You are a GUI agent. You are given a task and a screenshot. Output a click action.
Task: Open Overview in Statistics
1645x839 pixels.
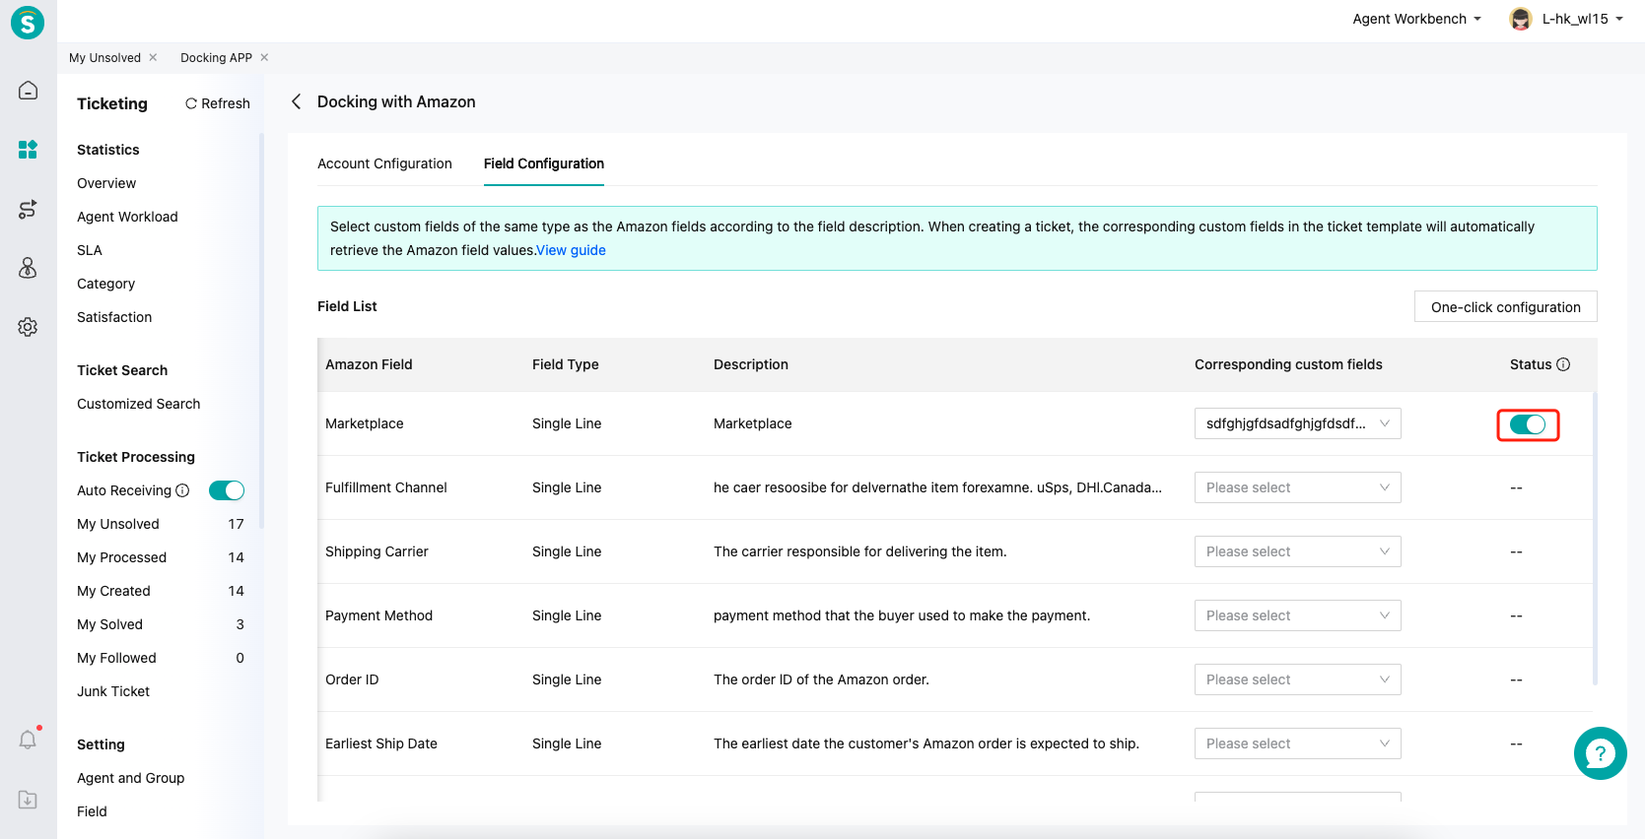tap(106, 183)
